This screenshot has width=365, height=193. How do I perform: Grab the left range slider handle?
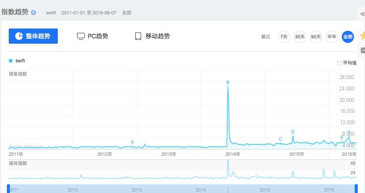pyautogui.click(x=8, y=188)
